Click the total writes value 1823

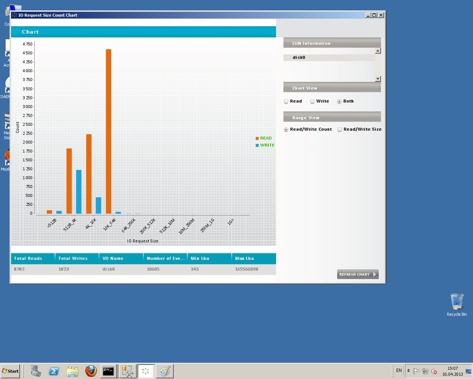pyautogui.click(x=64, y=269)
